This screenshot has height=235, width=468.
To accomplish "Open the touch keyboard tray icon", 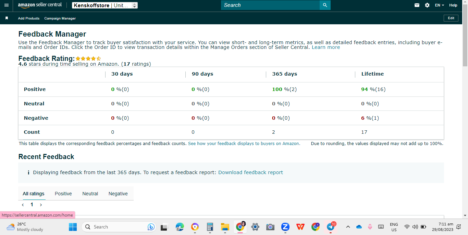I will (381, 227).
